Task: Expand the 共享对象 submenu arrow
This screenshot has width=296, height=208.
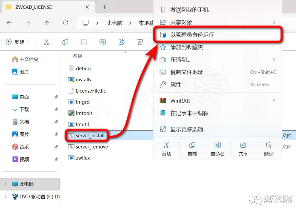Action: (x=274, y=22)
